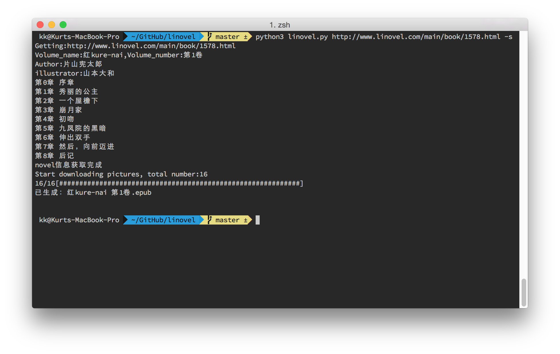Click the green zoom window button
560x354 pixels.
(63, 25)
